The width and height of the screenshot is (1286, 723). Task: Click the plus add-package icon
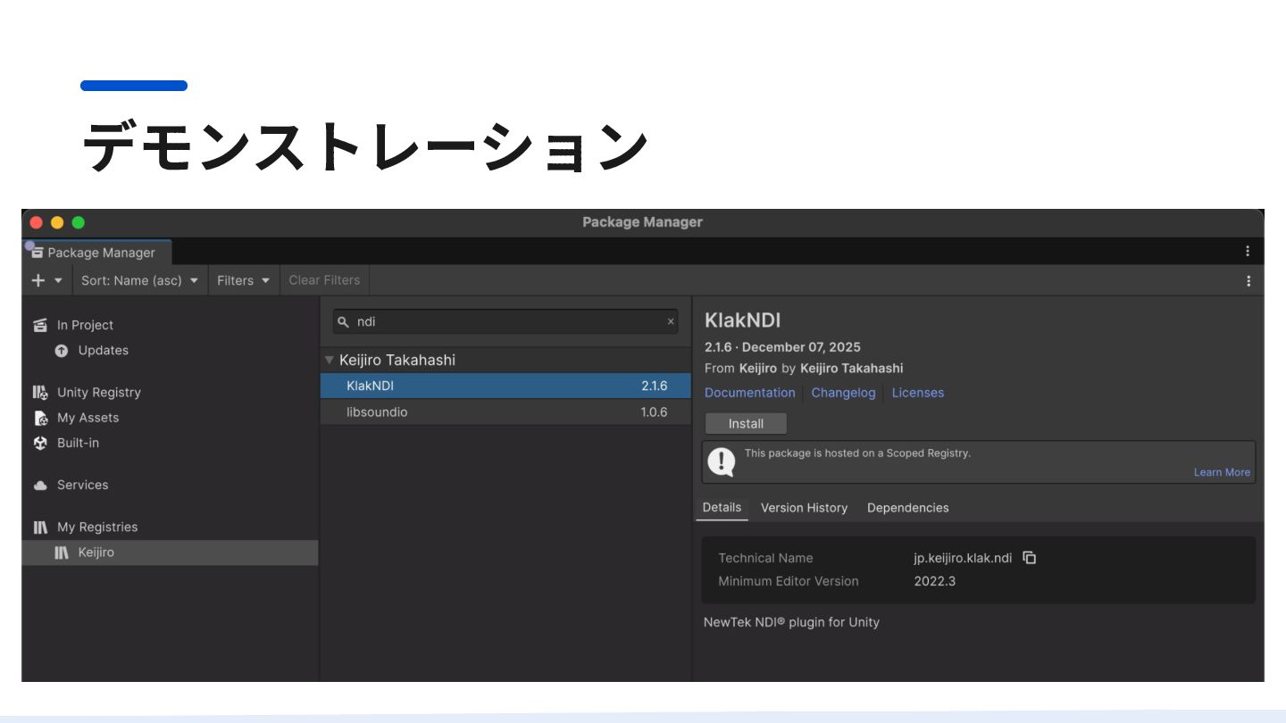(x=38, y=280)
